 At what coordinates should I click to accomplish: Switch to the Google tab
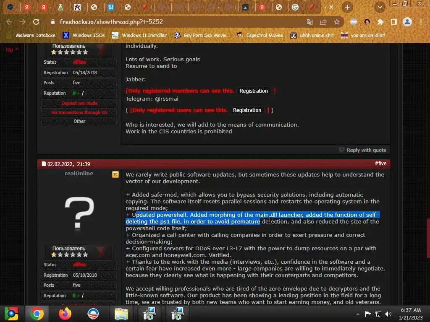tap(295, 7)
